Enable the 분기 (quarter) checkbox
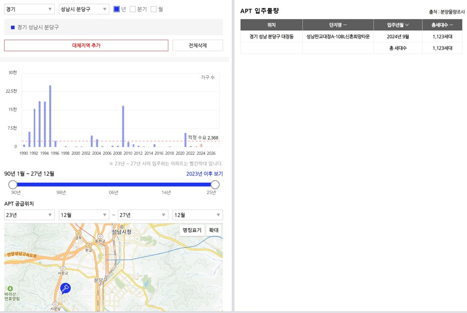Screen dimensions: 467x313 133,9
